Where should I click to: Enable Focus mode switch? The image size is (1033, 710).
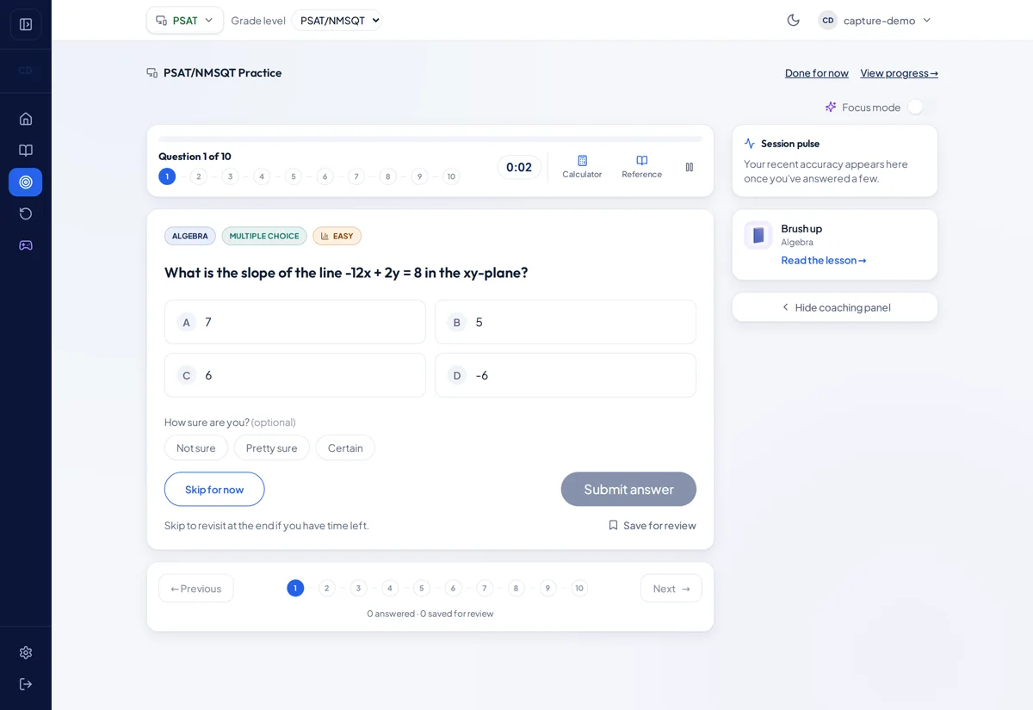click(922, 107)
